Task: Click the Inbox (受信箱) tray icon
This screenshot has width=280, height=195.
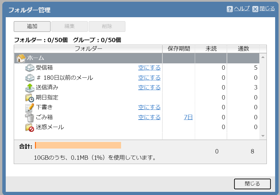Action: pos(30,68)
